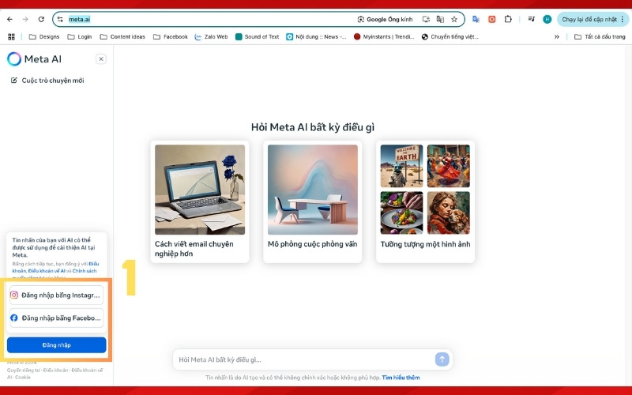Open Quyền riêng tư footer link

[24, 370]
